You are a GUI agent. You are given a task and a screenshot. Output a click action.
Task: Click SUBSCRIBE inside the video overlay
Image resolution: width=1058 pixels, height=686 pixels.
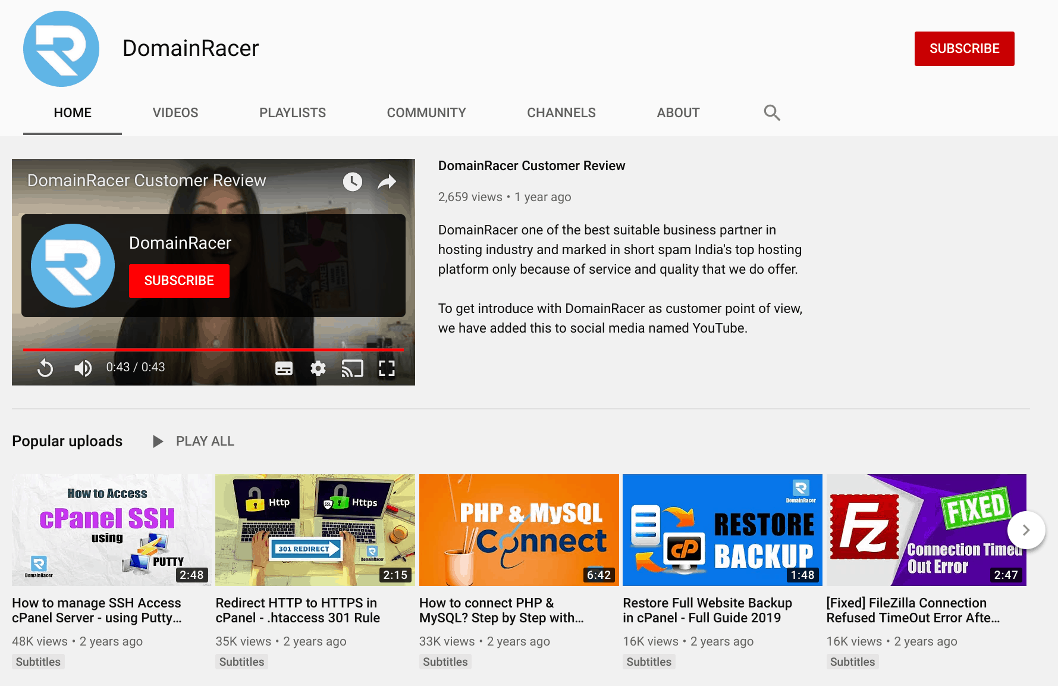[x=179, y=281]
